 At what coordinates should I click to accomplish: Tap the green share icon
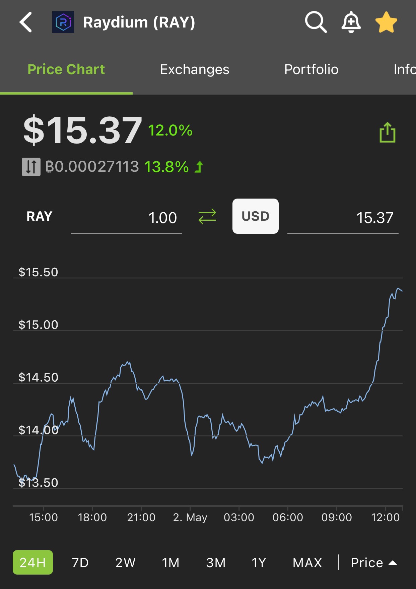click(x=388, y=132)
